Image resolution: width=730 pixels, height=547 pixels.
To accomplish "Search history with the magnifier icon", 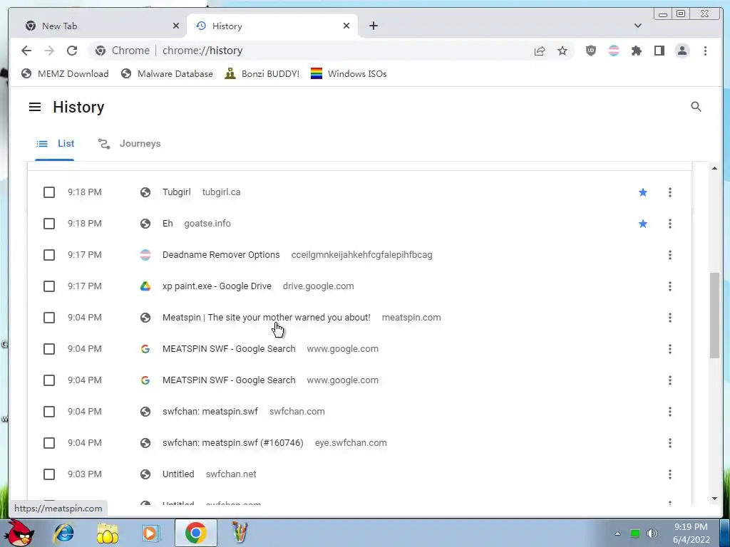I will 696,107.
